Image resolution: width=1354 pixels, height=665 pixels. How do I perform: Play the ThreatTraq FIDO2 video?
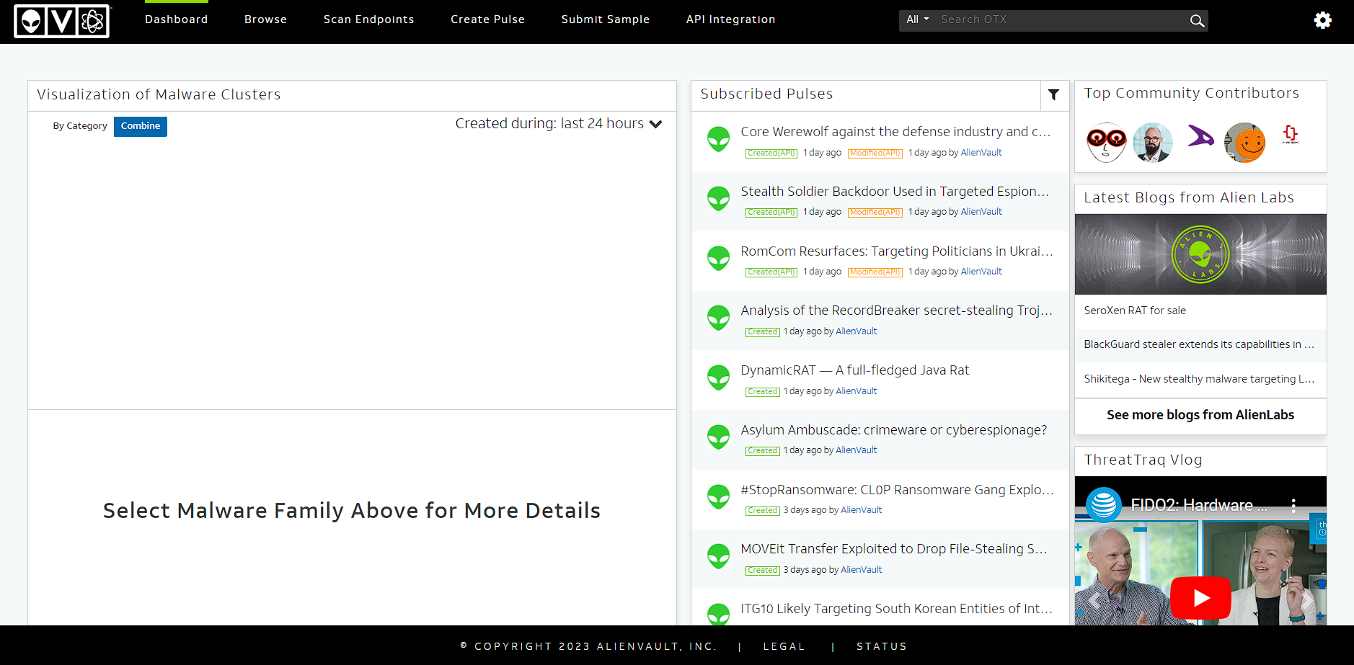(1200, 597)
